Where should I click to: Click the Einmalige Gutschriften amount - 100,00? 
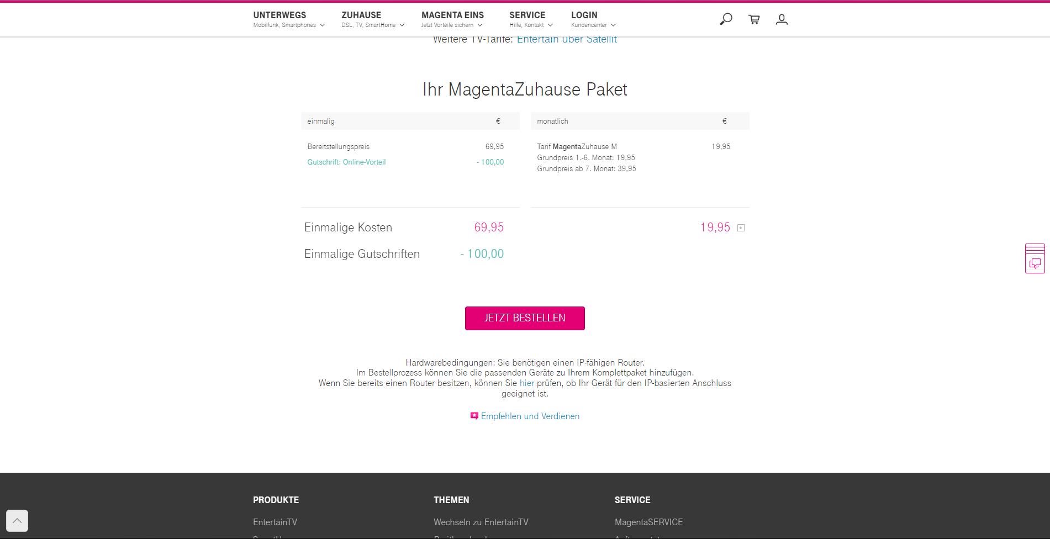482,254
